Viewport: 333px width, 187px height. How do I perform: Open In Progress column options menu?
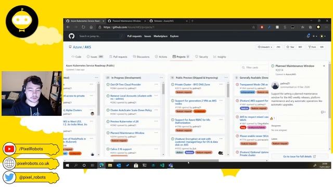[161, 77]
